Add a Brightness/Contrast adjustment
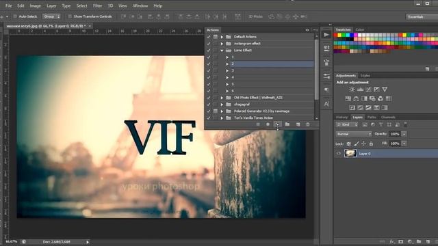The image size is (438, 246). click(x=352, y=90)
